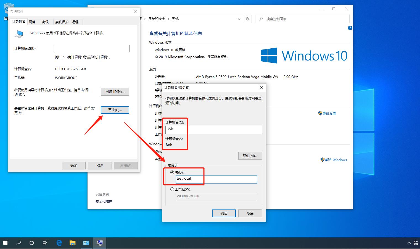Viewport: 420px width, 249px height.
Task: Click the 其他(M)... button
Action: pos(250,156)
